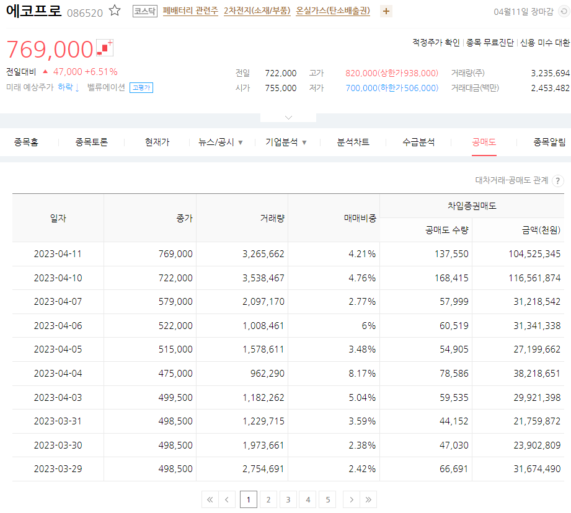Image resolution: width=571 pixels, height=513 pixels.
Task: Select the 2023-04-05 date cell
Action: click(58, 349)
